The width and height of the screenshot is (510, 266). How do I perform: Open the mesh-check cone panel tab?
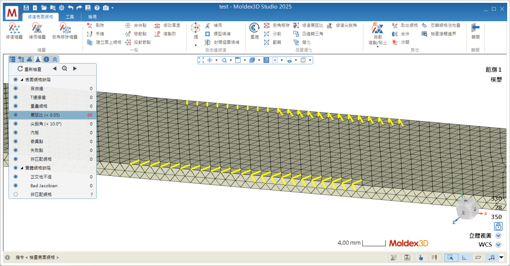pyautogui.click(x=38, y=59)
